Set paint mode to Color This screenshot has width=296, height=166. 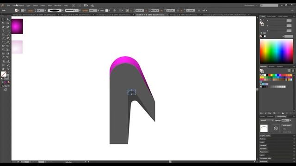pos(3,82)
